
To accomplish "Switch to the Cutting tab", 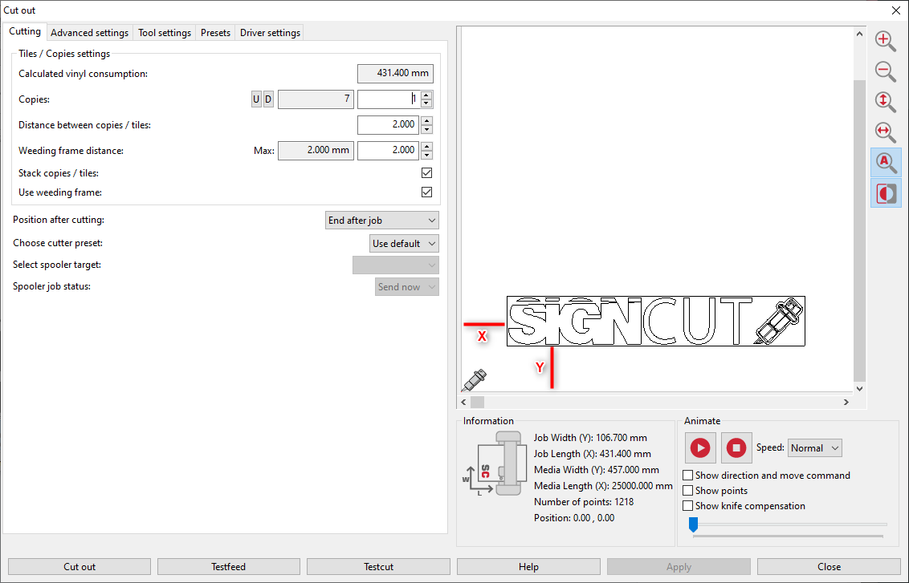I will point(24,31).
